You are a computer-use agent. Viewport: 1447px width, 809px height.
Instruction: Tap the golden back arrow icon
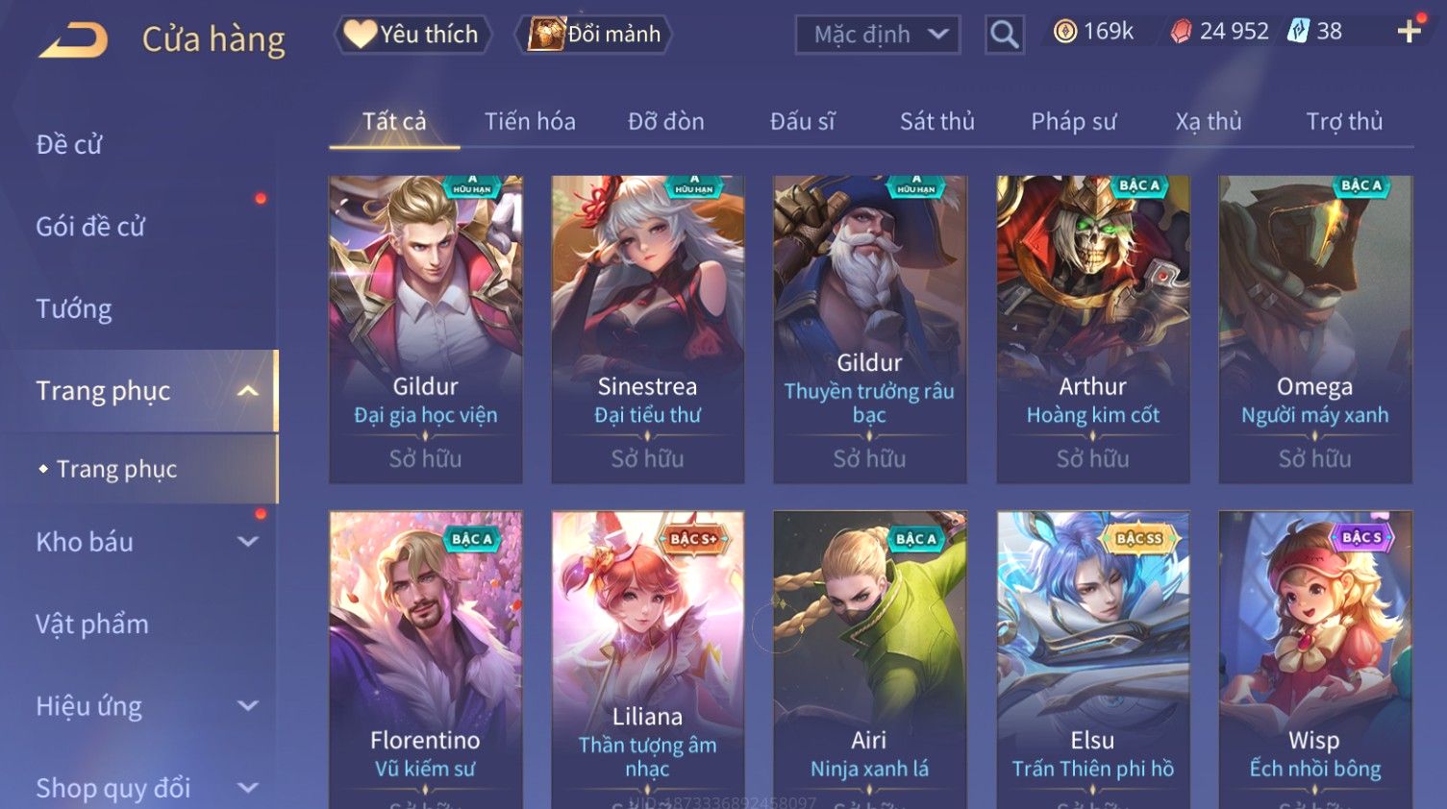[73, 40]
